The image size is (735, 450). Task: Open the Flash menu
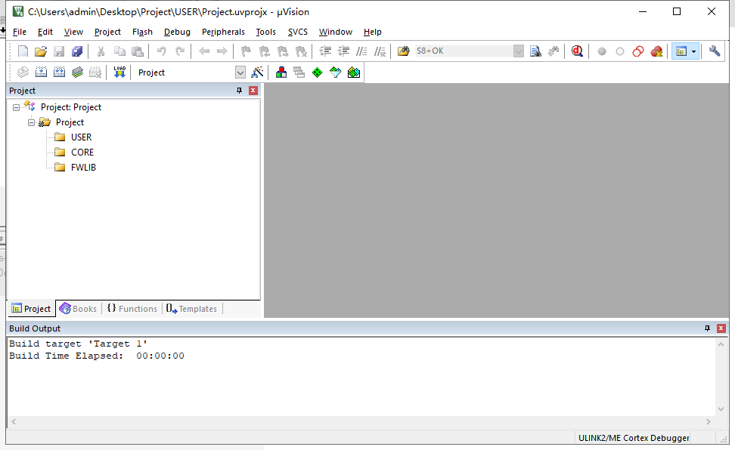(x=142, y=32)
